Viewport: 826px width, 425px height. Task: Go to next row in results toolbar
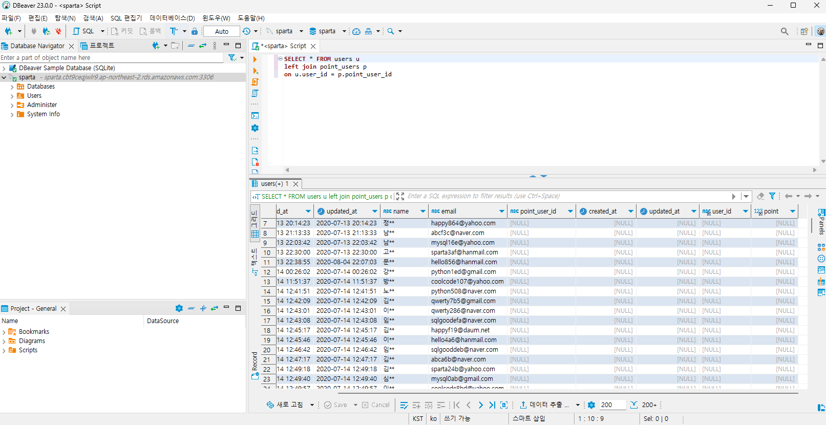coord(480,405)
